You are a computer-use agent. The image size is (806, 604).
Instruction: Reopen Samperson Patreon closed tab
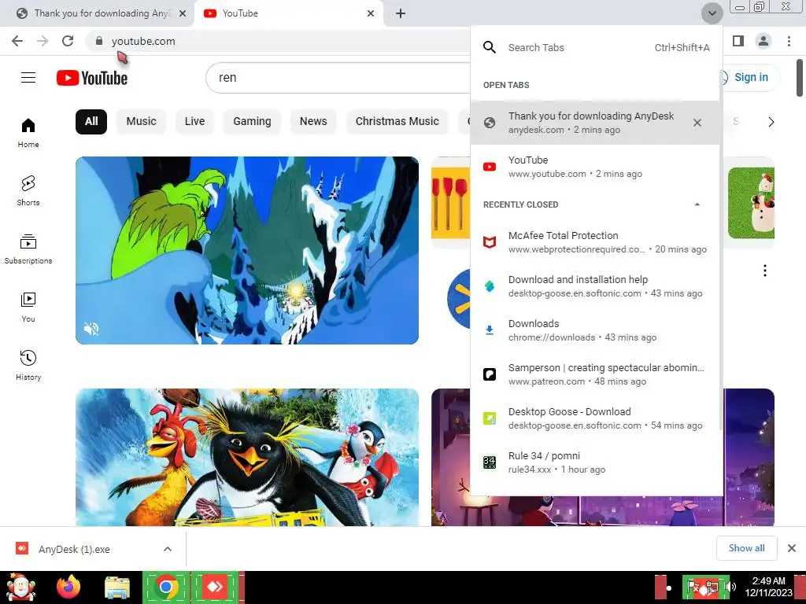click(595, 375)
